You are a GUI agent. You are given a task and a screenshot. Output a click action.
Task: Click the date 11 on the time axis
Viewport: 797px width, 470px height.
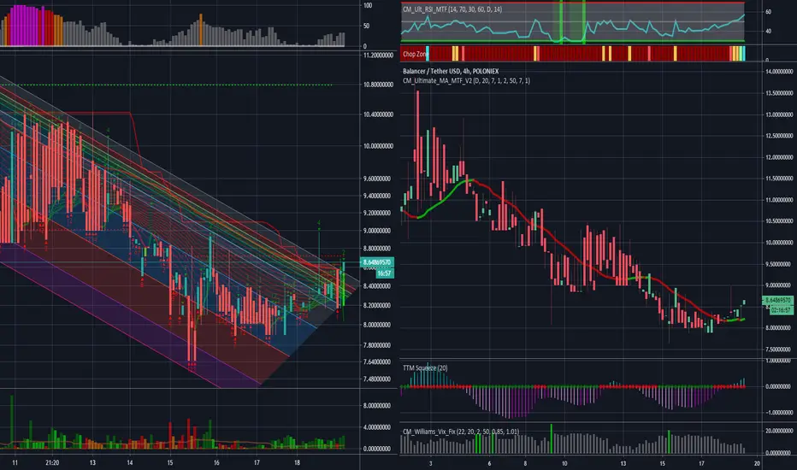click(15, 463)
